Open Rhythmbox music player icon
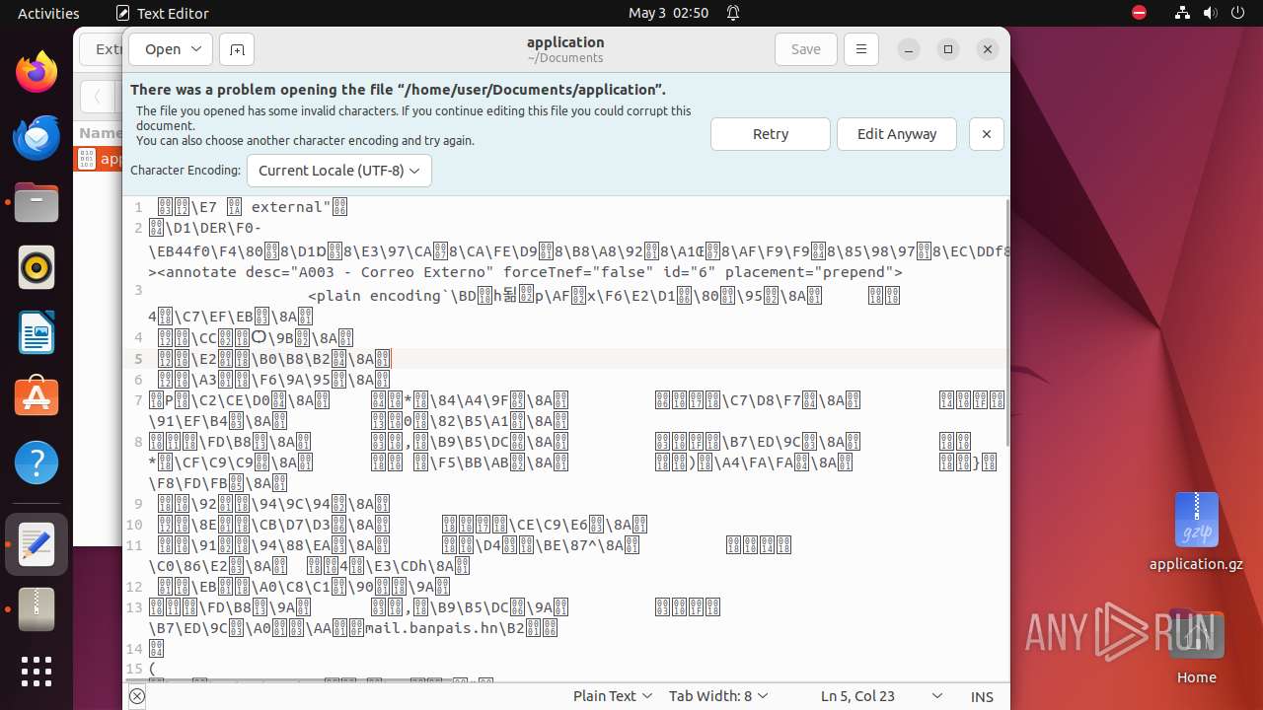Image resolution: width=1263 pixels, height=710 pixels. (x=37, y=267)
